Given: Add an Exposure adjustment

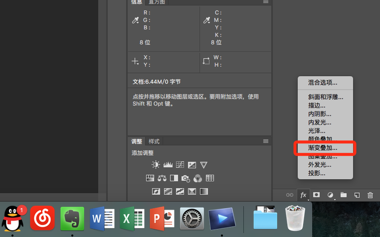Looking at the screenshot, I should (191, 165).
